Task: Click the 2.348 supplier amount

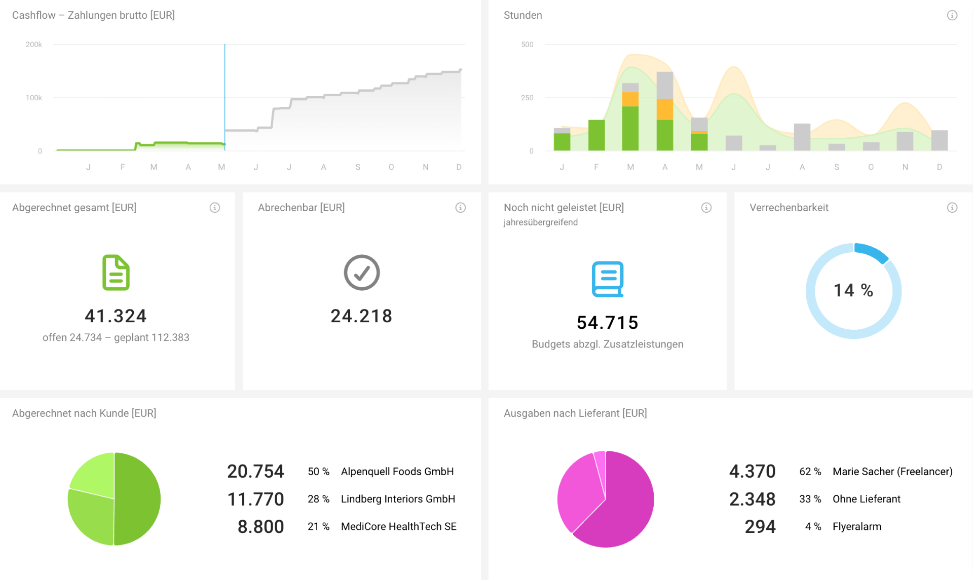Action: 753,499
